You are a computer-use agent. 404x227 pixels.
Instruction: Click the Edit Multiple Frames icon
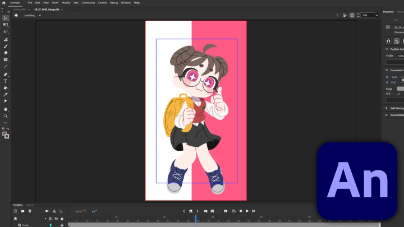212,211
